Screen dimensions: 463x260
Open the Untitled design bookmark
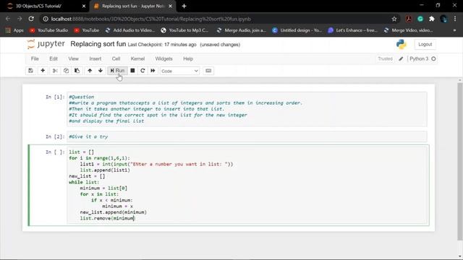point(297,30)
